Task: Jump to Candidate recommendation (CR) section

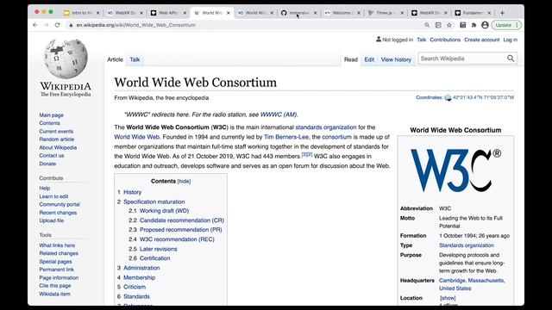Action: [x=182, y=220]
